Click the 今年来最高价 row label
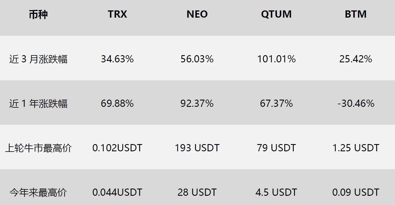The height and width of the screenshot is (205, 395). tap(38, 192)
